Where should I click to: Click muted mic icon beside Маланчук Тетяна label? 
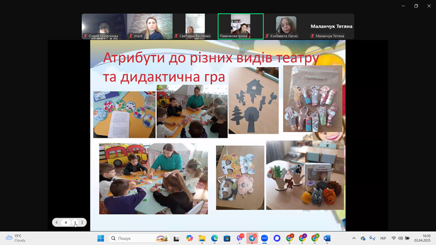coord(312,36)
